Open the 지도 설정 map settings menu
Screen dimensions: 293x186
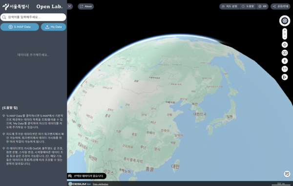point(230,6)
